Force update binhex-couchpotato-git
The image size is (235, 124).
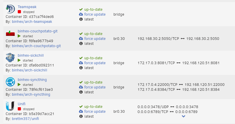95,39
